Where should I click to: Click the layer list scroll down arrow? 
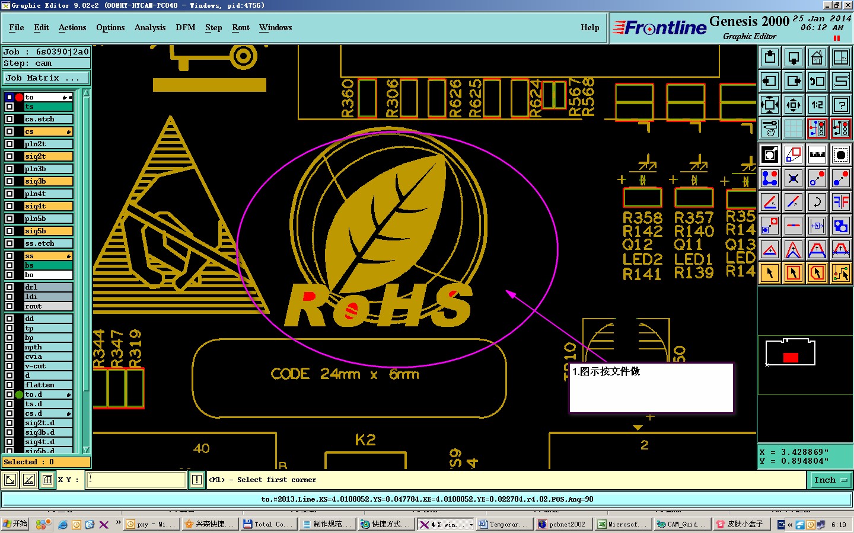(x=86, y=449)
